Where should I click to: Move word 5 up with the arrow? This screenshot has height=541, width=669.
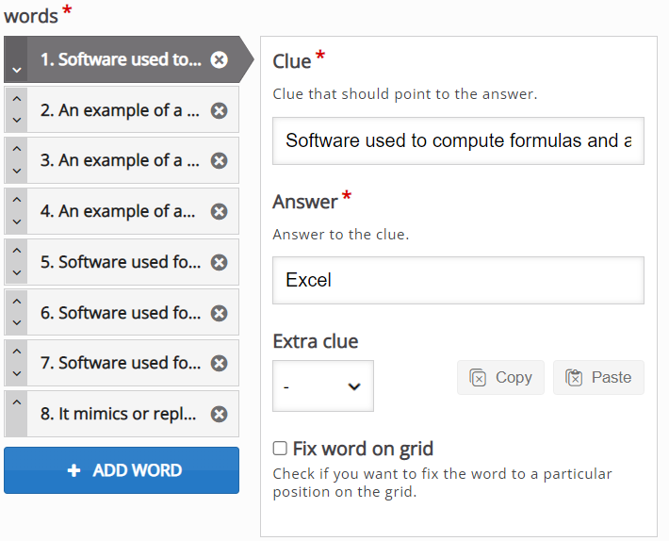[17, 251]
